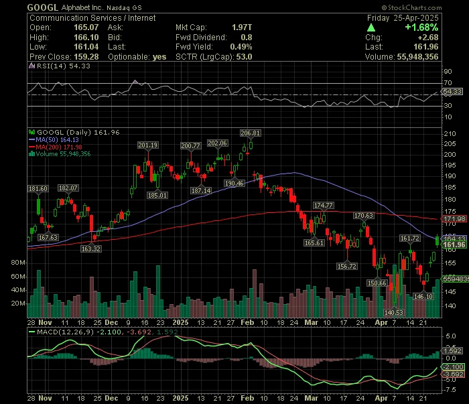Click the low price label '190.46'
The height and width of the screenshot is (404, 469).
click(x=234, y=183)
